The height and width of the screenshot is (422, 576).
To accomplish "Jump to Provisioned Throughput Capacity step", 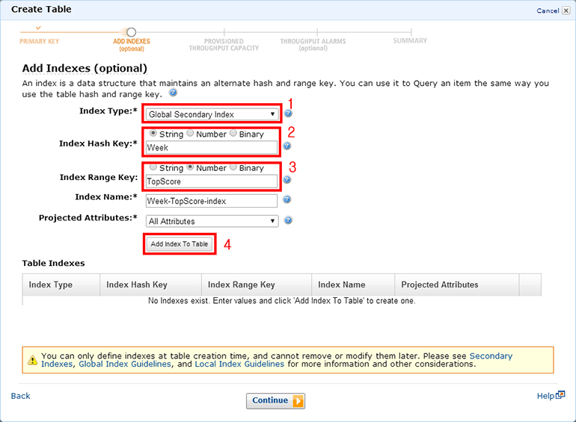I will click(224, 44).
